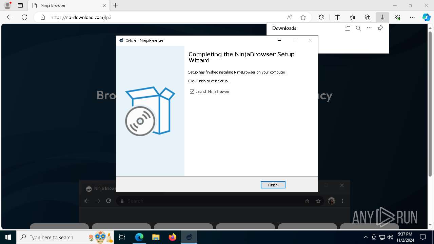Open Edge profile avatar

pyautogui.click(x=7, y=5)
